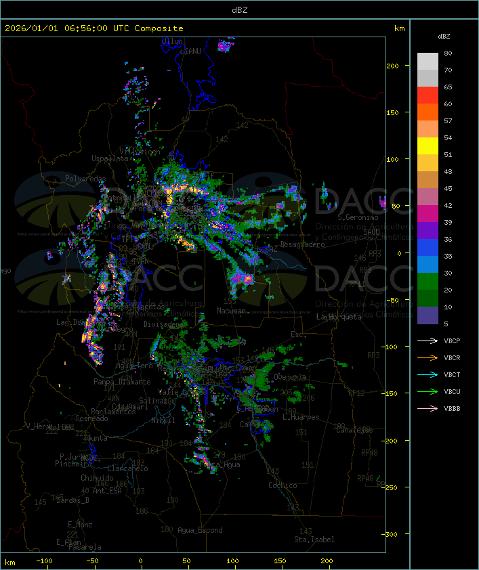
Task: Click the Cochico place label
Action: pos(283,485)
